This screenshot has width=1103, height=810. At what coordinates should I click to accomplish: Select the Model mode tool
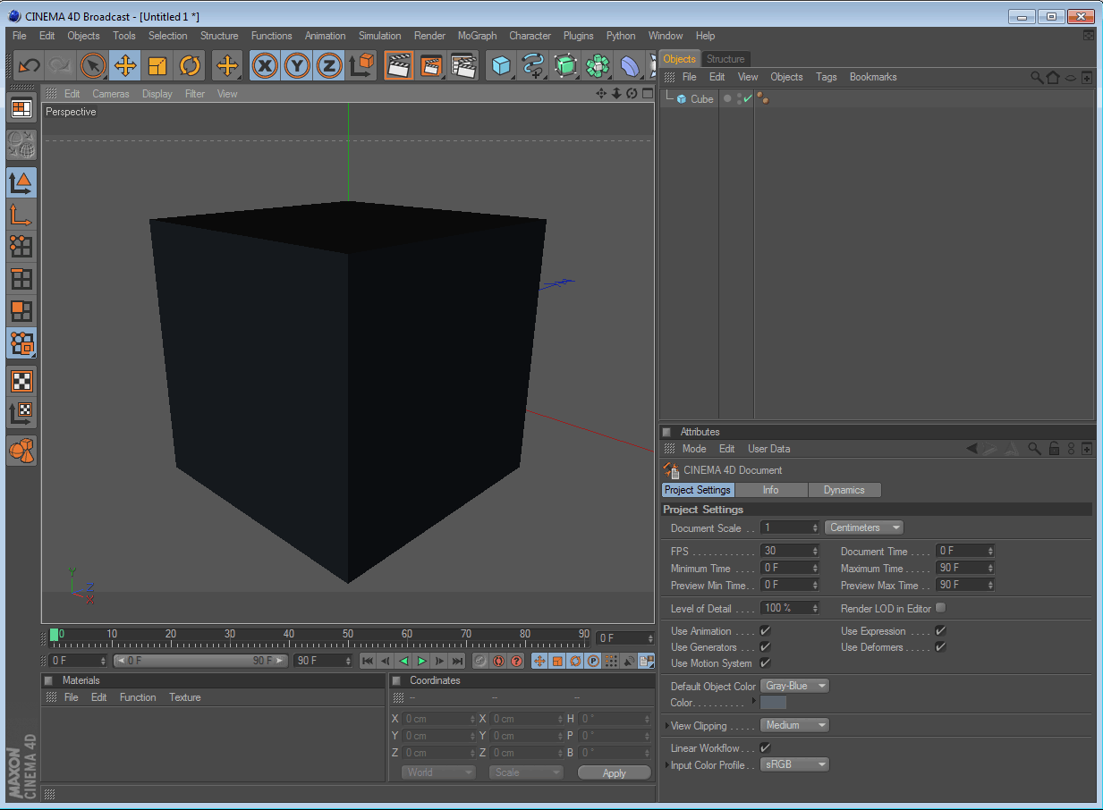click(21, 182)
